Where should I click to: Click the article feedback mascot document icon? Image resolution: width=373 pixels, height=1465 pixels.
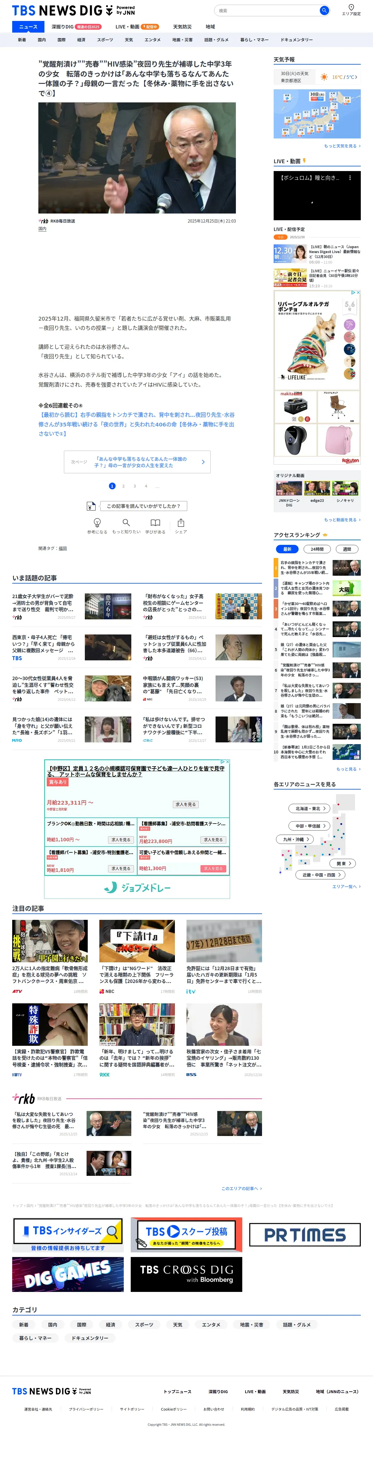point(91,506)
